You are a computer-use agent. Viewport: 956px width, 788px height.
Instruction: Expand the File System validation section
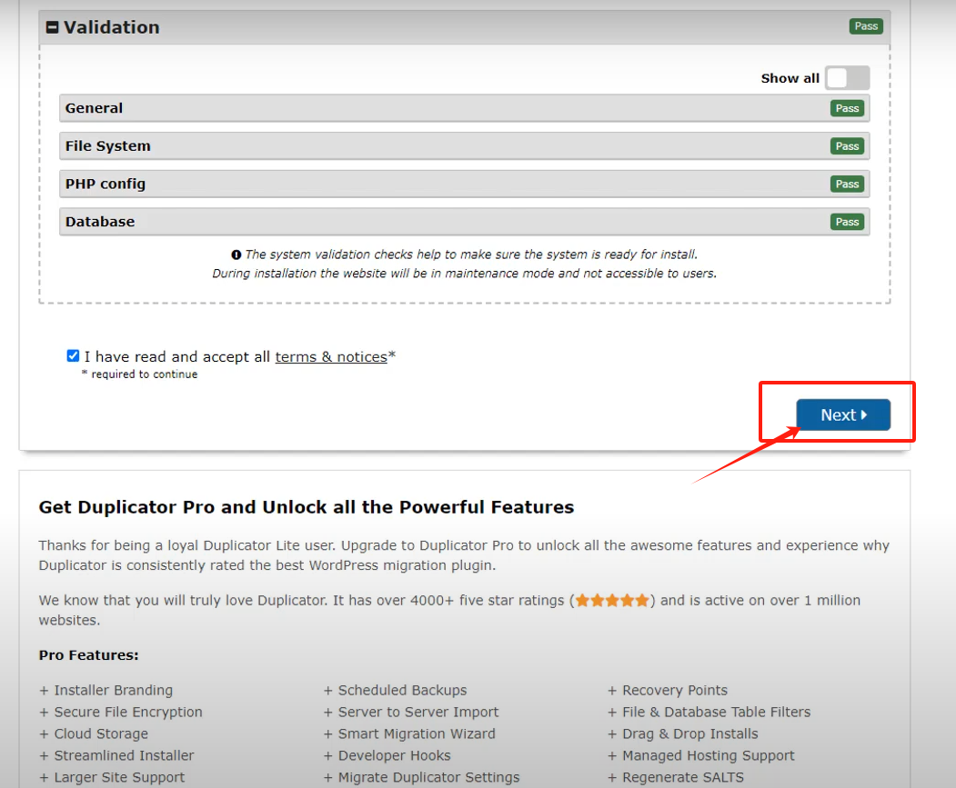[273, 145]
